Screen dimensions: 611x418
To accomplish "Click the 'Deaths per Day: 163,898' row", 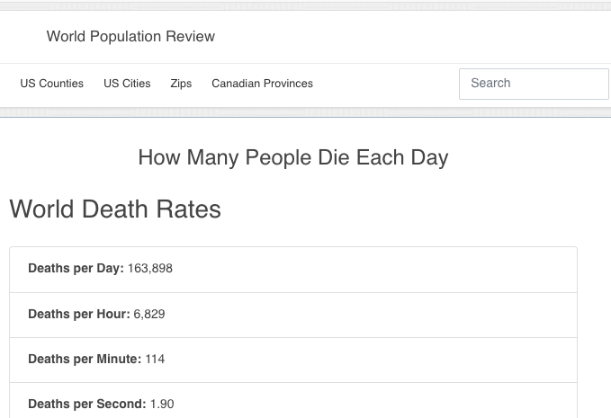I will (x=293, y=270).
